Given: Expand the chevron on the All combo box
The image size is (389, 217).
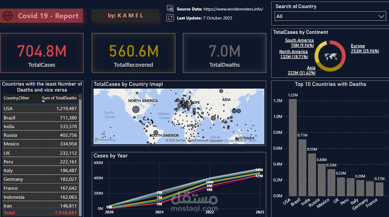Looking at the screenshot, I should [x=381, y=16].
